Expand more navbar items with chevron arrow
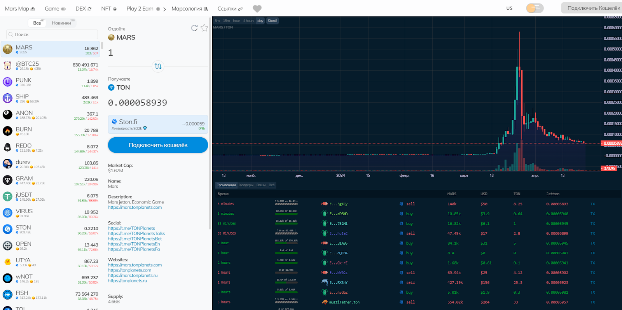Image resolution: width=622 pixels, height=310 pixels. pos(164,9)
